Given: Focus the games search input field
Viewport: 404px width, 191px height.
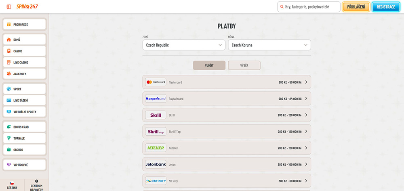Looking at the screenshot, I should coord(311,7).
